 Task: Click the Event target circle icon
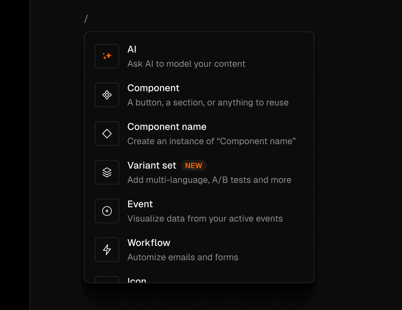107,211
